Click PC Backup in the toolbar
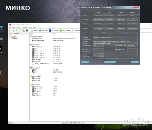 pyautogui.click(x=53, y=30)
